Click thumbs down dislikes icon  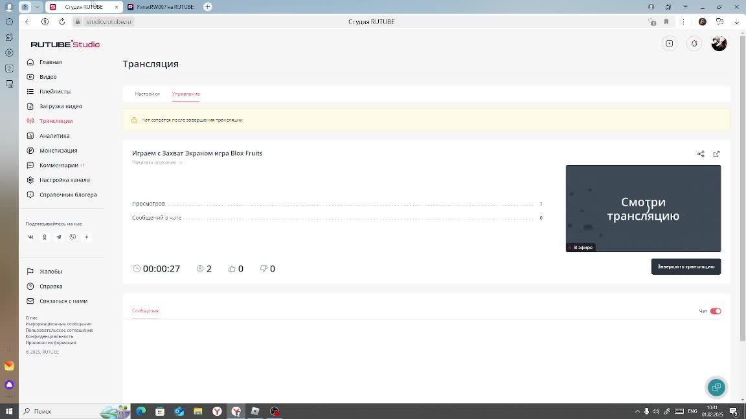tap(264, 269)
